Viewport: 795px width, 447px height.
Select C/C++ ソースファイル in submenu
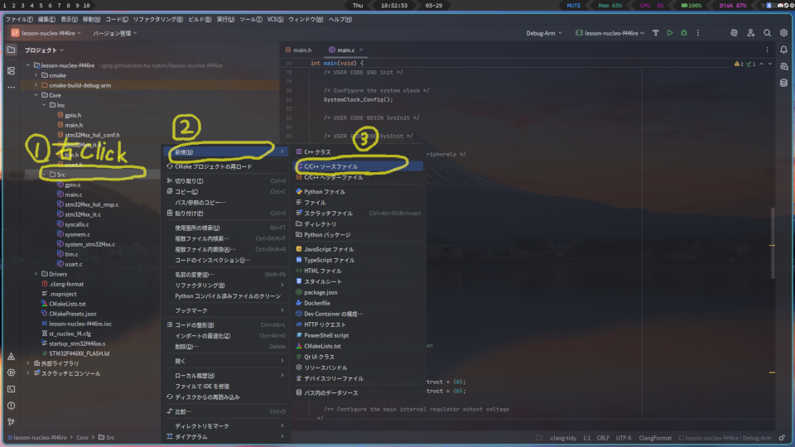pos(358,166)
